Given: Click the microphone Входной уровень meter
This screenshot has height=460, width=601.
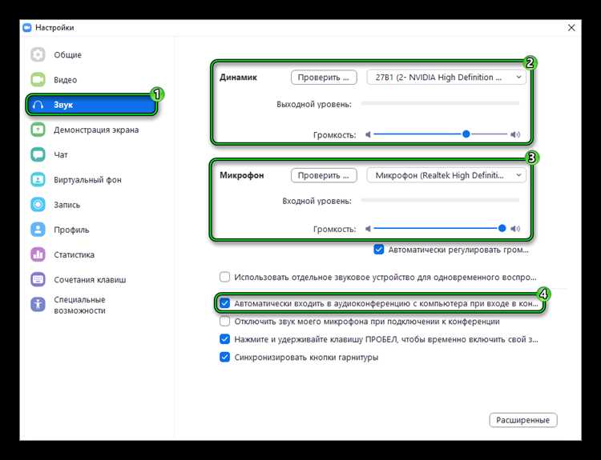Looking at the screenshot, I should 440,200.
